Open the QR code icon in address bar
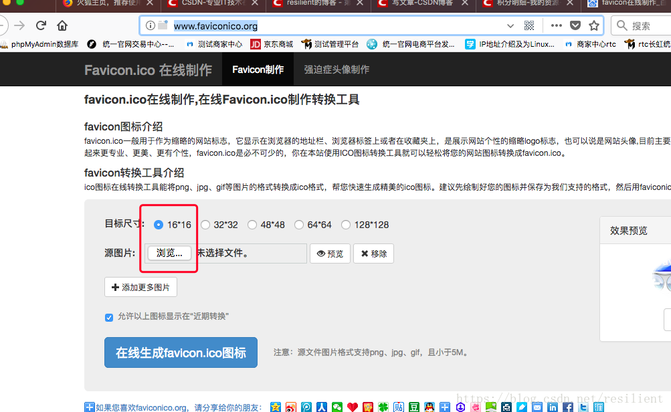This screenshot has width=671, height=412. pyautogui.click(x=529, y=25)
